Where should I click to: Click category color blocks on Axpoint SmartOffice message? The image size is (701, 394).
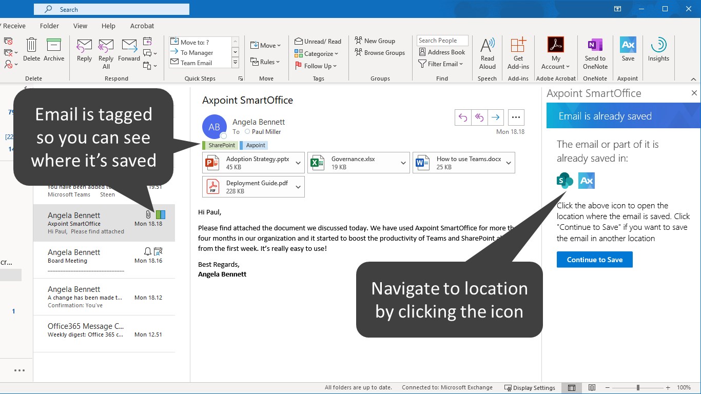(161, 215)
